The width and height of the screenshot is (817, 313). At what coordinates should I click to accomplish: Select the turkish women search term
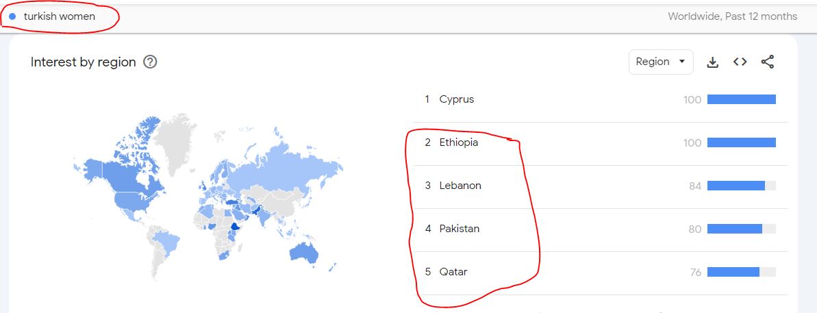click(59, 16)
